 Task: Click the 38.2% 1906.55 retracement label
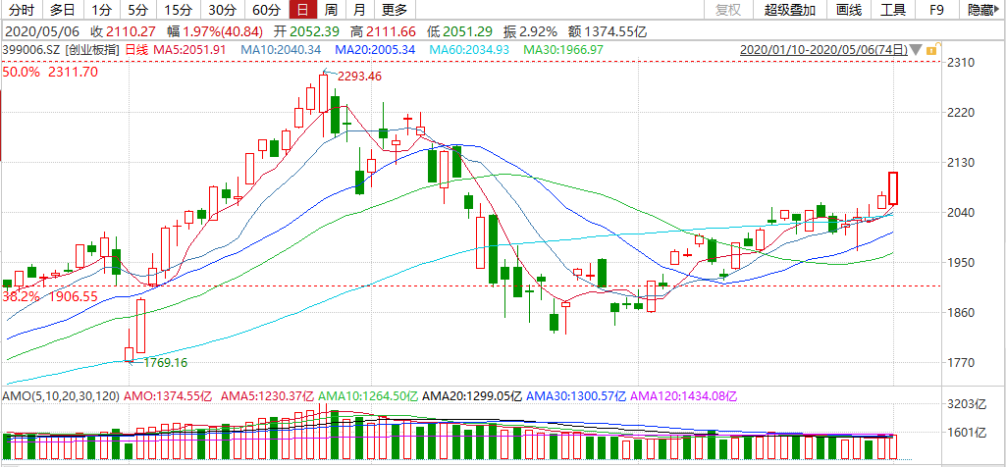50,296
